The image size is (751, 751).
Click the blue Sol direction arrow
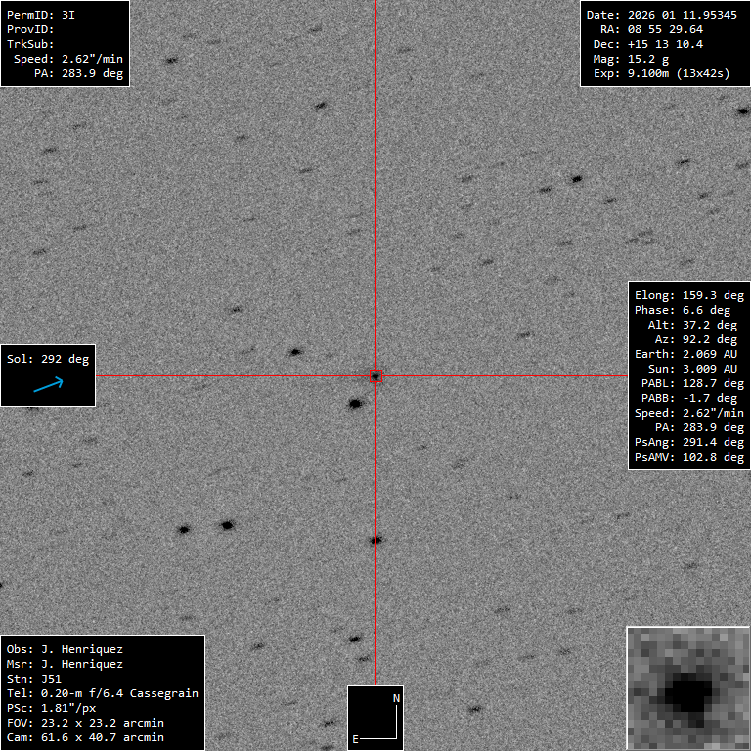coord(48,385)
